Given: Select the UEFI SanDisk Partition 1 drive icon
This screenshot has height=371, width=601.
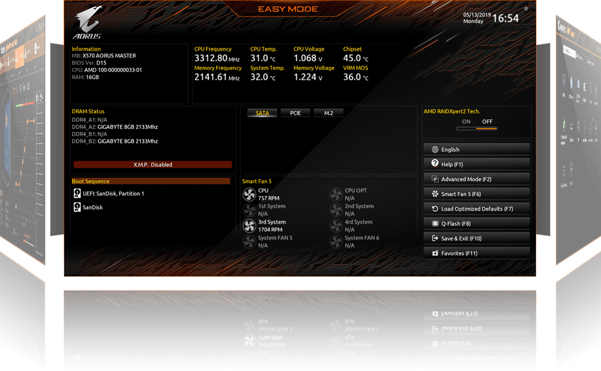Looking at the screenshot, I should tap(77, 194).
